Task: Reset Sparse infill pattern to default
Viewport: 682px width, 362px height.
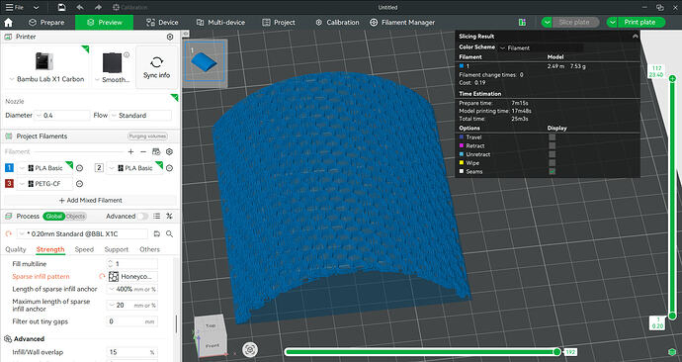Action: click(x=102, y=276)
